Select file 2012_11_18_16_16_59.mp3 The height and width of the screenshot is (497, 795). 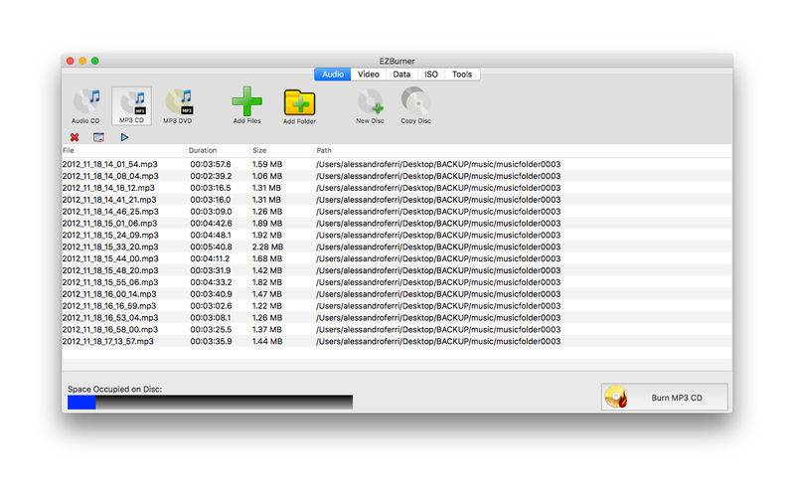point(109,306)
